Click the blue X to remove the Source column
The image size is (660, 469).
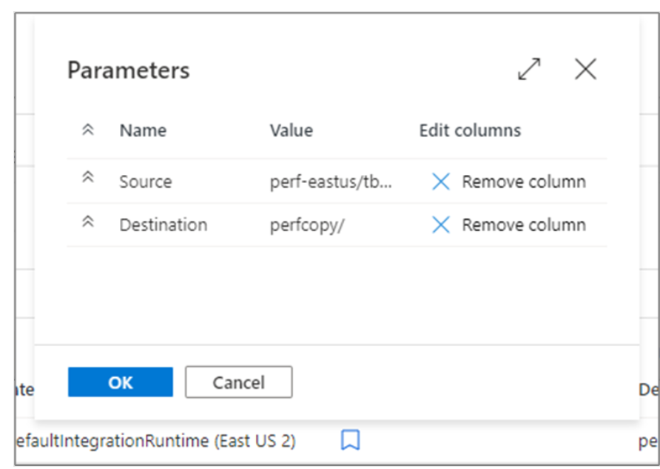click(x=442, y=181)
